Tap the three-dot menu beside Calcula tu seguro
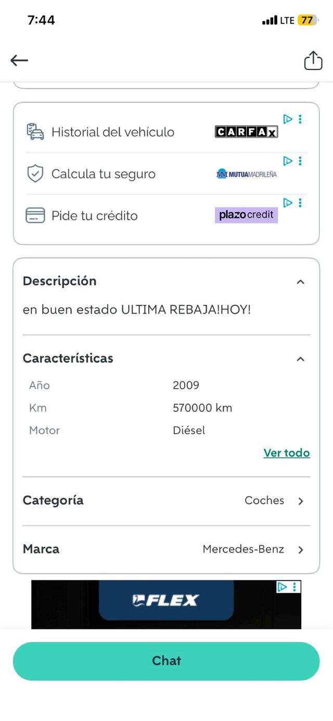 pyautogui.click(x=300, y=160)
